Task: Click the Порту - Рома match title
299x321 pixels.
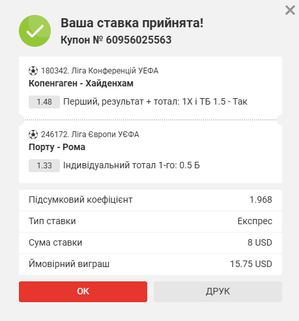Action: tap(57, 148)
